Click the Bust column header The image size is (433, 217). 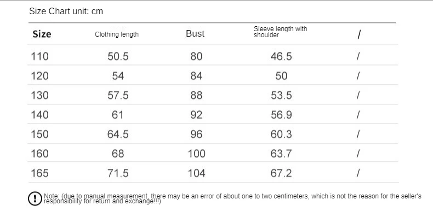click(x=195, y=33)
